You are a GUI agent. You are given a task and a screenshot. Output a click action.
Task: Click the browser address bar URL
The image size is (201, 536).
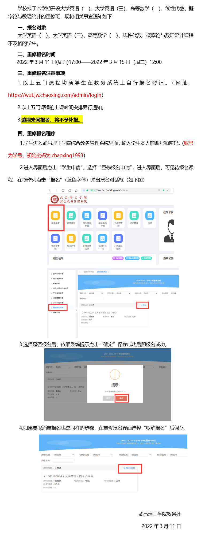pos(109,190)
